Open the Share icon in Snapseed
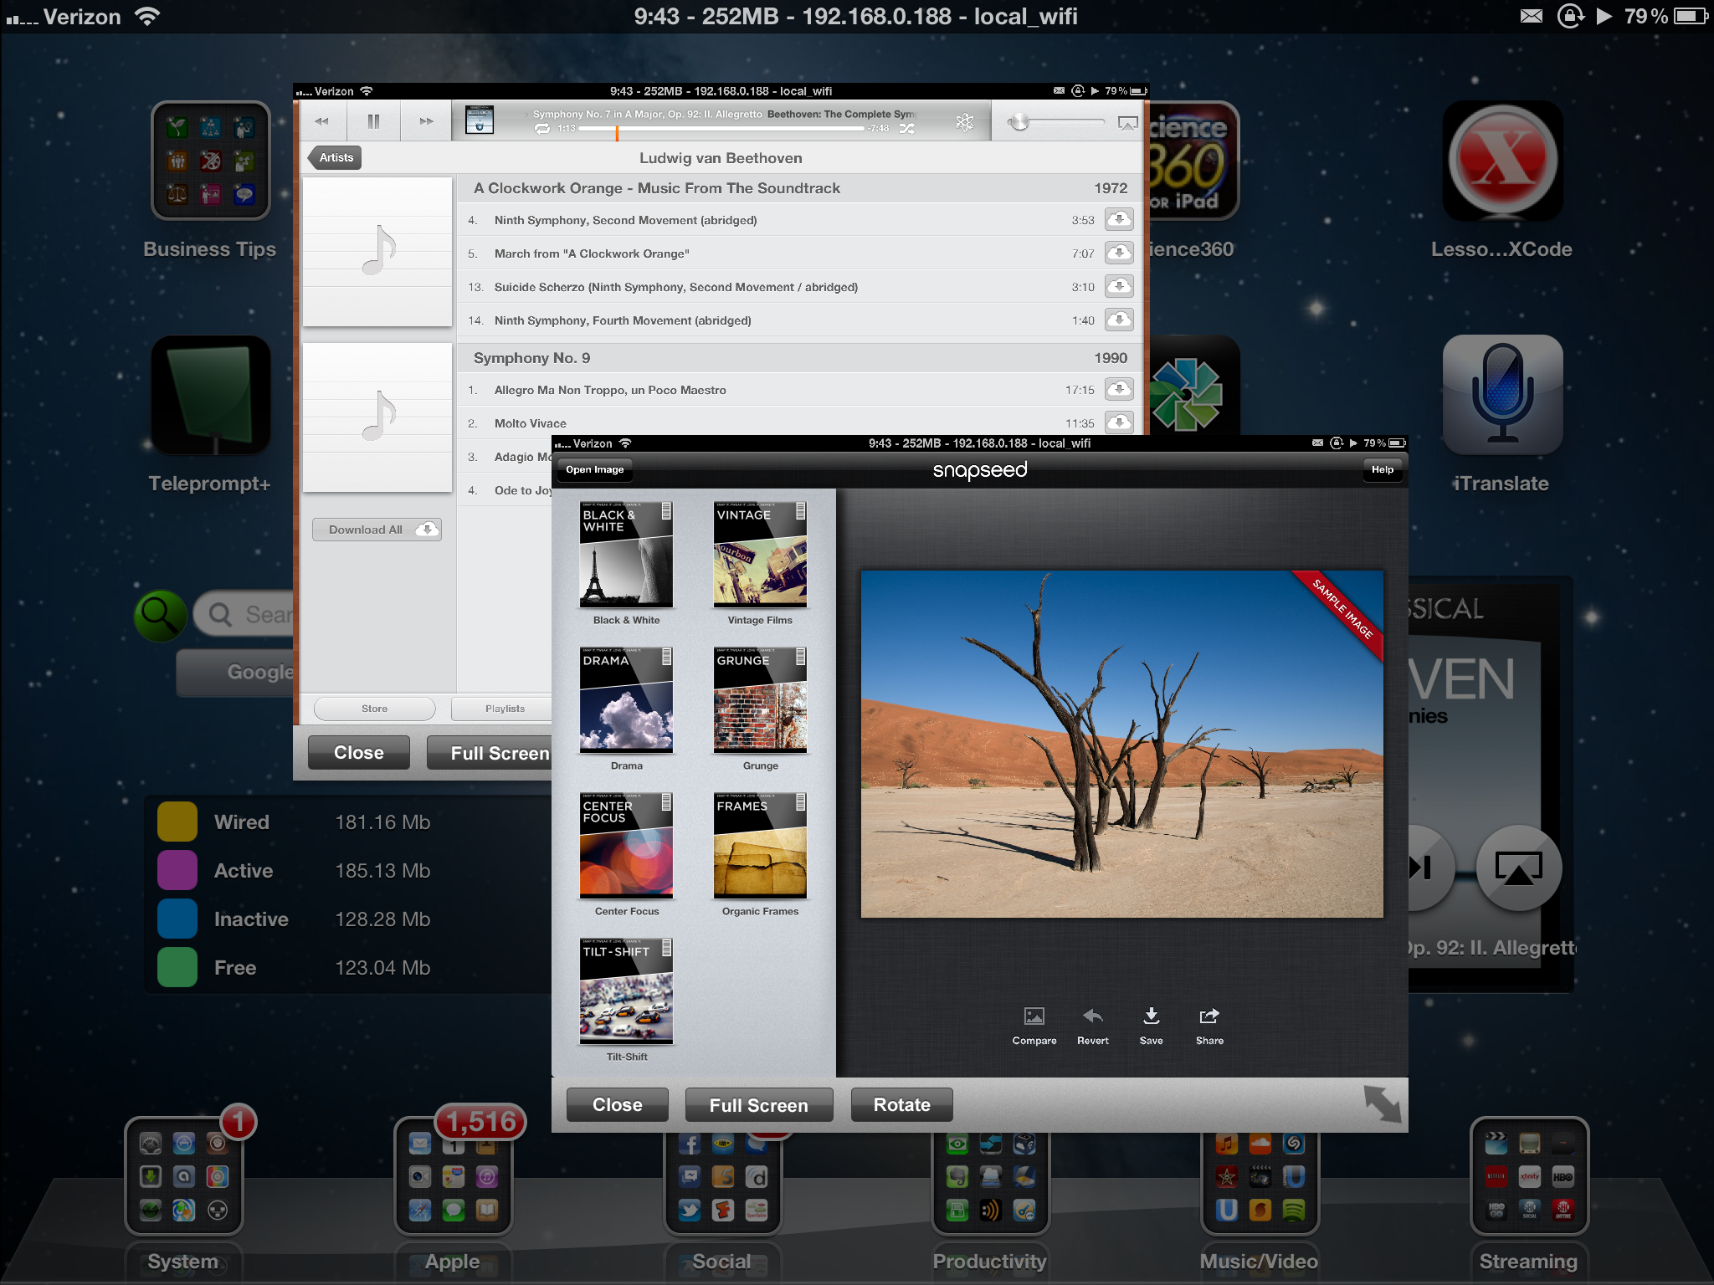Viewport: 1714px width, 1285px height. [x=1209, y=1017]
